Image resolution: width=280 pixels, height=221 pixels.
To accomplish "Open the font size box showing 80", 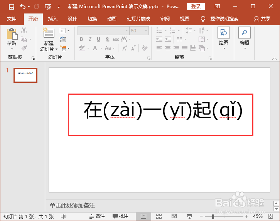I will point(139,30).
